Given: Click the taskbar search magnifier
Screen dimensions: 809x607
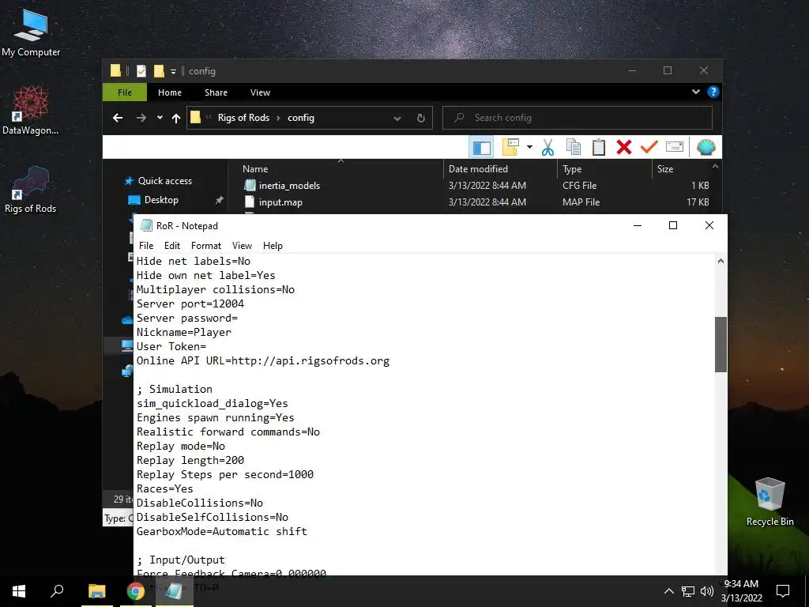Looking at the screenshot, I should pyautogui.click(x=57, y=591).
